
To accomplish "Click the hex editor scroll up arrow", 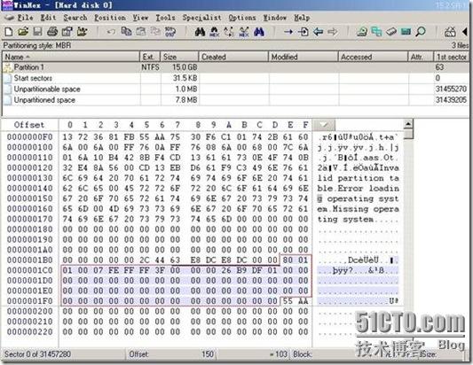I will [x=408, y=124].
